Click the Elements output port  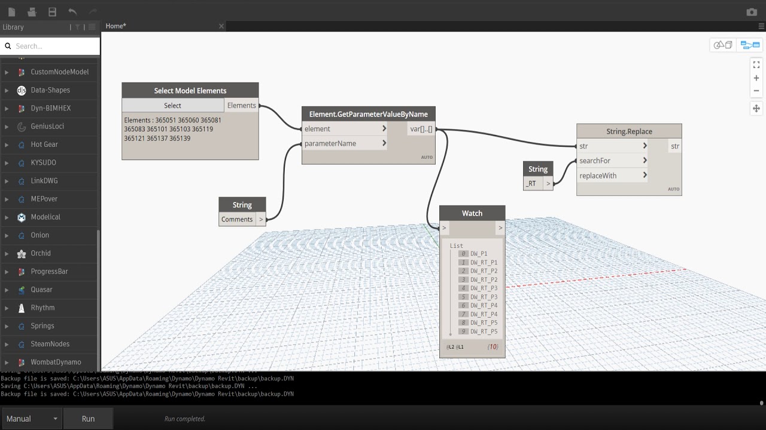pos(242,106)
